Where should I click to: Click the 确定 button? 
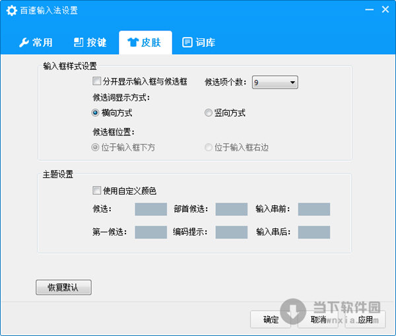[271, 319]
